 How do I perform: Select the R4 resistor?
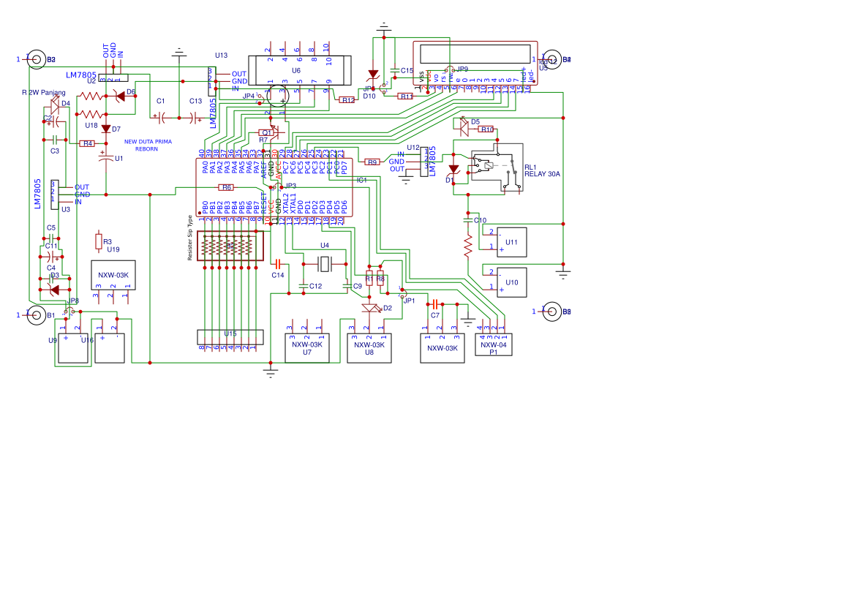point(87,143)
